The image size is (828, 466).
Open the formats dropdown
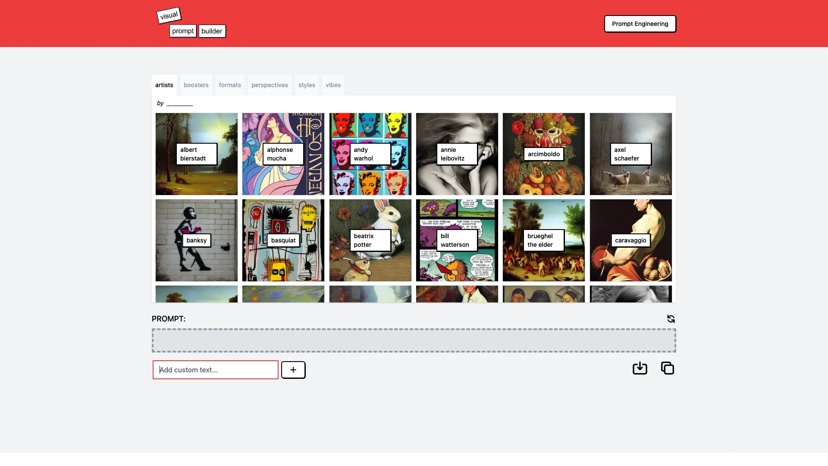point(230,85)
